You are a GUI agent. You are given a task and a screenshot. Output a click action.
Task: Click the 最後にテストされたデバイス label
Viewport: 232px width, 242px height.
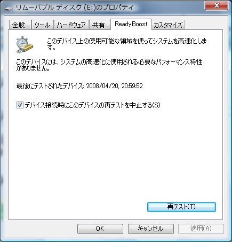(50, 86)
